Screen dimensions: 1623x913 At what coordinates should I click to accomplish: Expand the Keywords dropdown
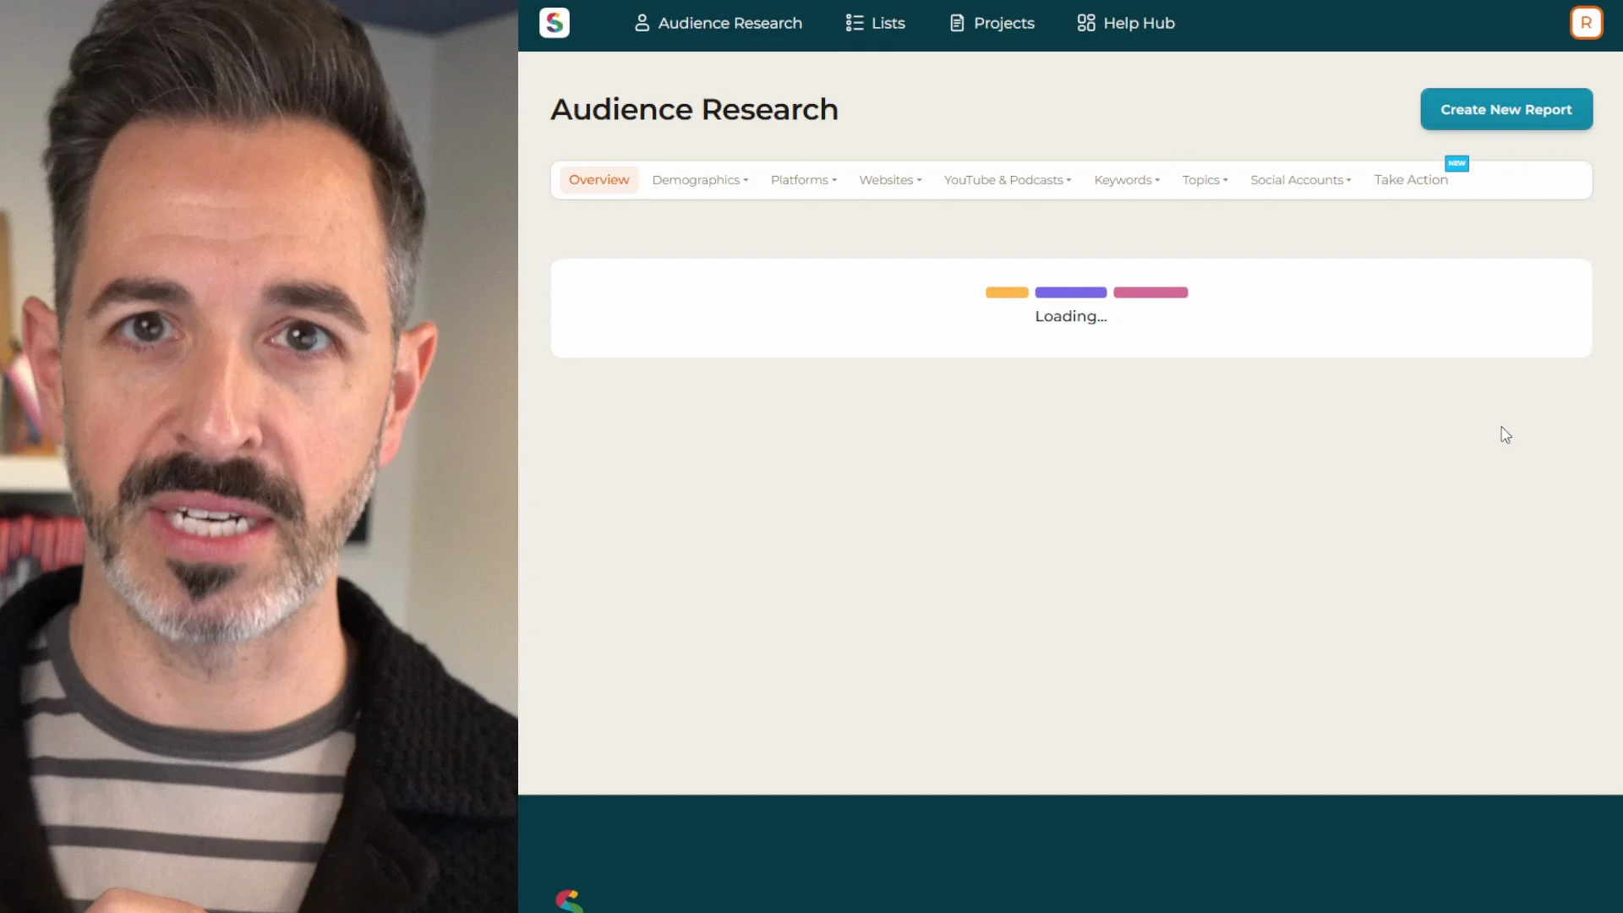tap(1126, 180)
